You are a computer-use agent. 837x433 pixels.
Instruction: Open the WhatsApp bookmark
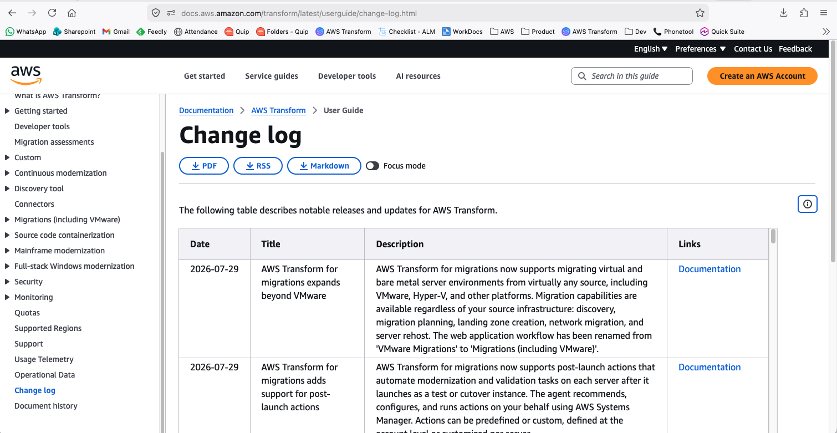coord(26,32)
